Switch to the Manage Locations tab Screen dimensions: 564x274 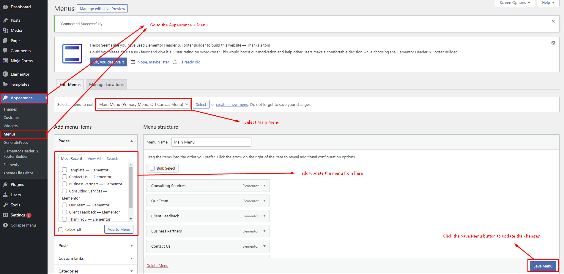(x=106, y=85)
